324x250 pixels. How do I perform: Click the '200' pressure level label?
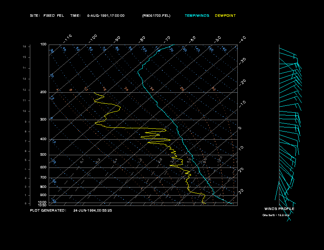click(43, 92)
